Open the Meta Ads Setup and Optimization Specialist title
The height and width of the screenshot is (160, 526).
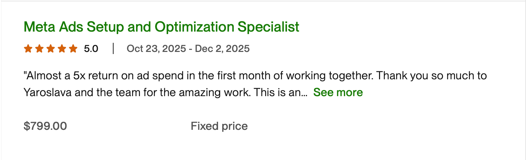161,27
